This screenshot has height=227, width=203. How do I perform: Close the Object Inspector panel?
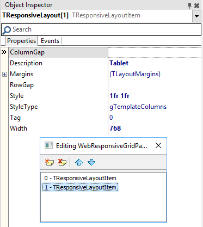(x=196, y=5)
